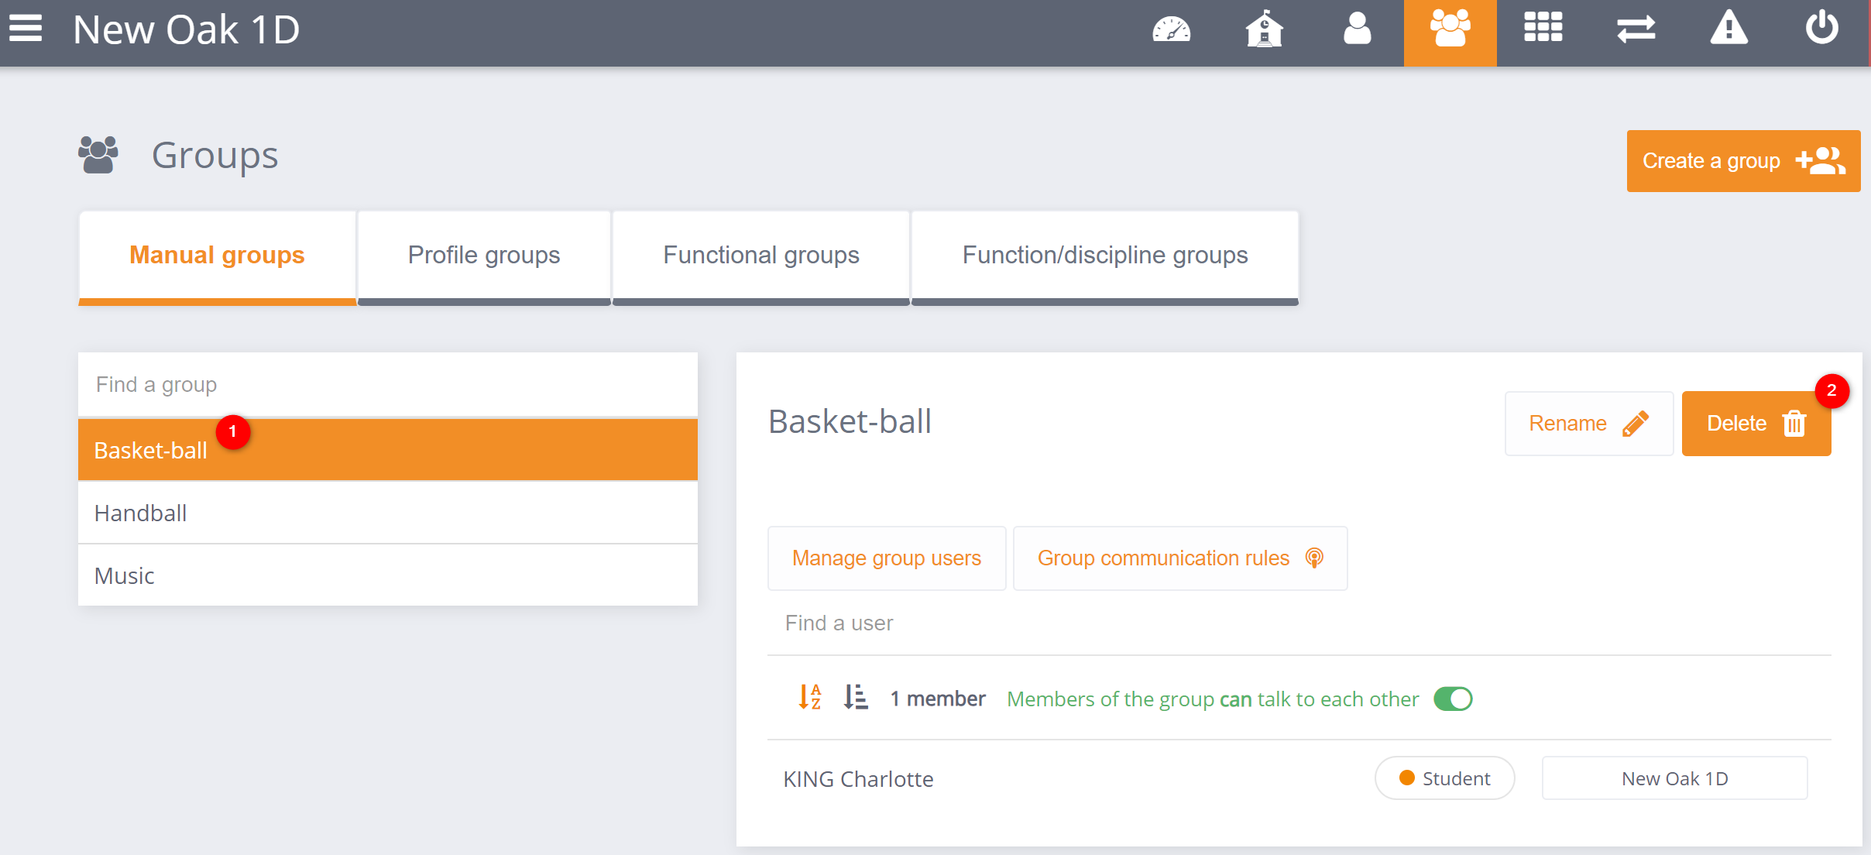Viewport: 1871px width, 855px height.
Task: Toggle members can talk to each other
Action: [1453, 699]
